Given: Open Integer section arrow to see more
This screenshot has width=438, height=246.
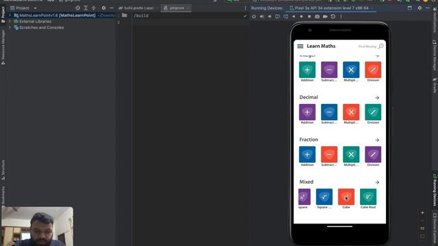Looking at the screenshot, I should (377, 56).
